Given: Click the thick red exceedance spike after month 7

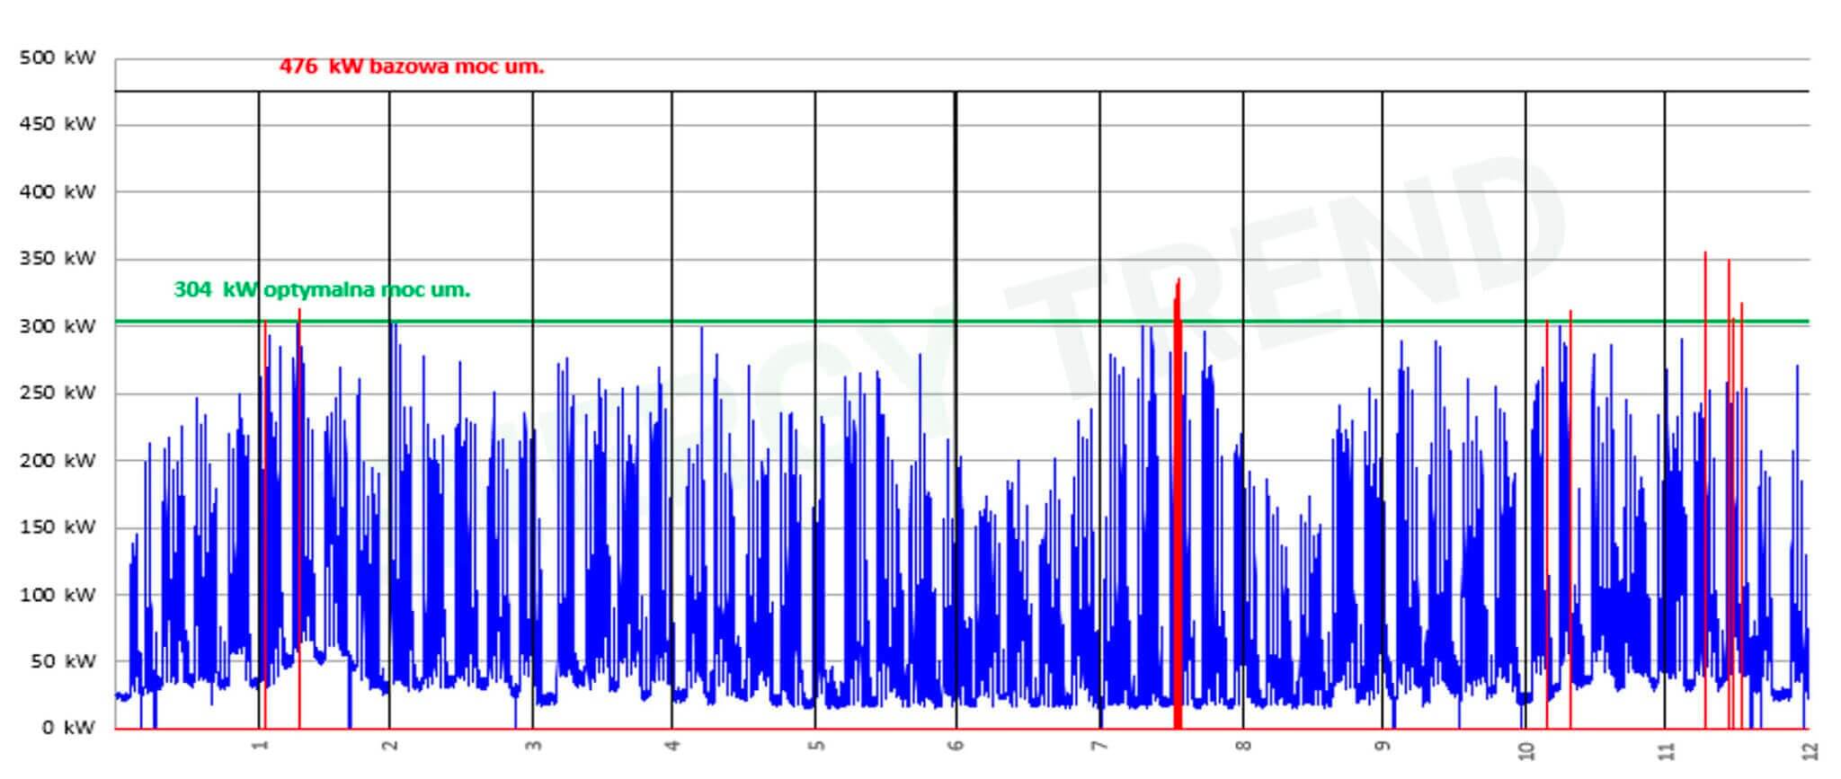Looking at the screenshot, I should (1177, 503).
